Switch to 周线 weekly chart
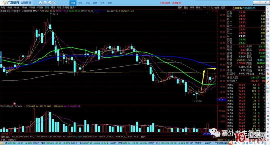Screen dimensions: 270x145 [53, 7]
